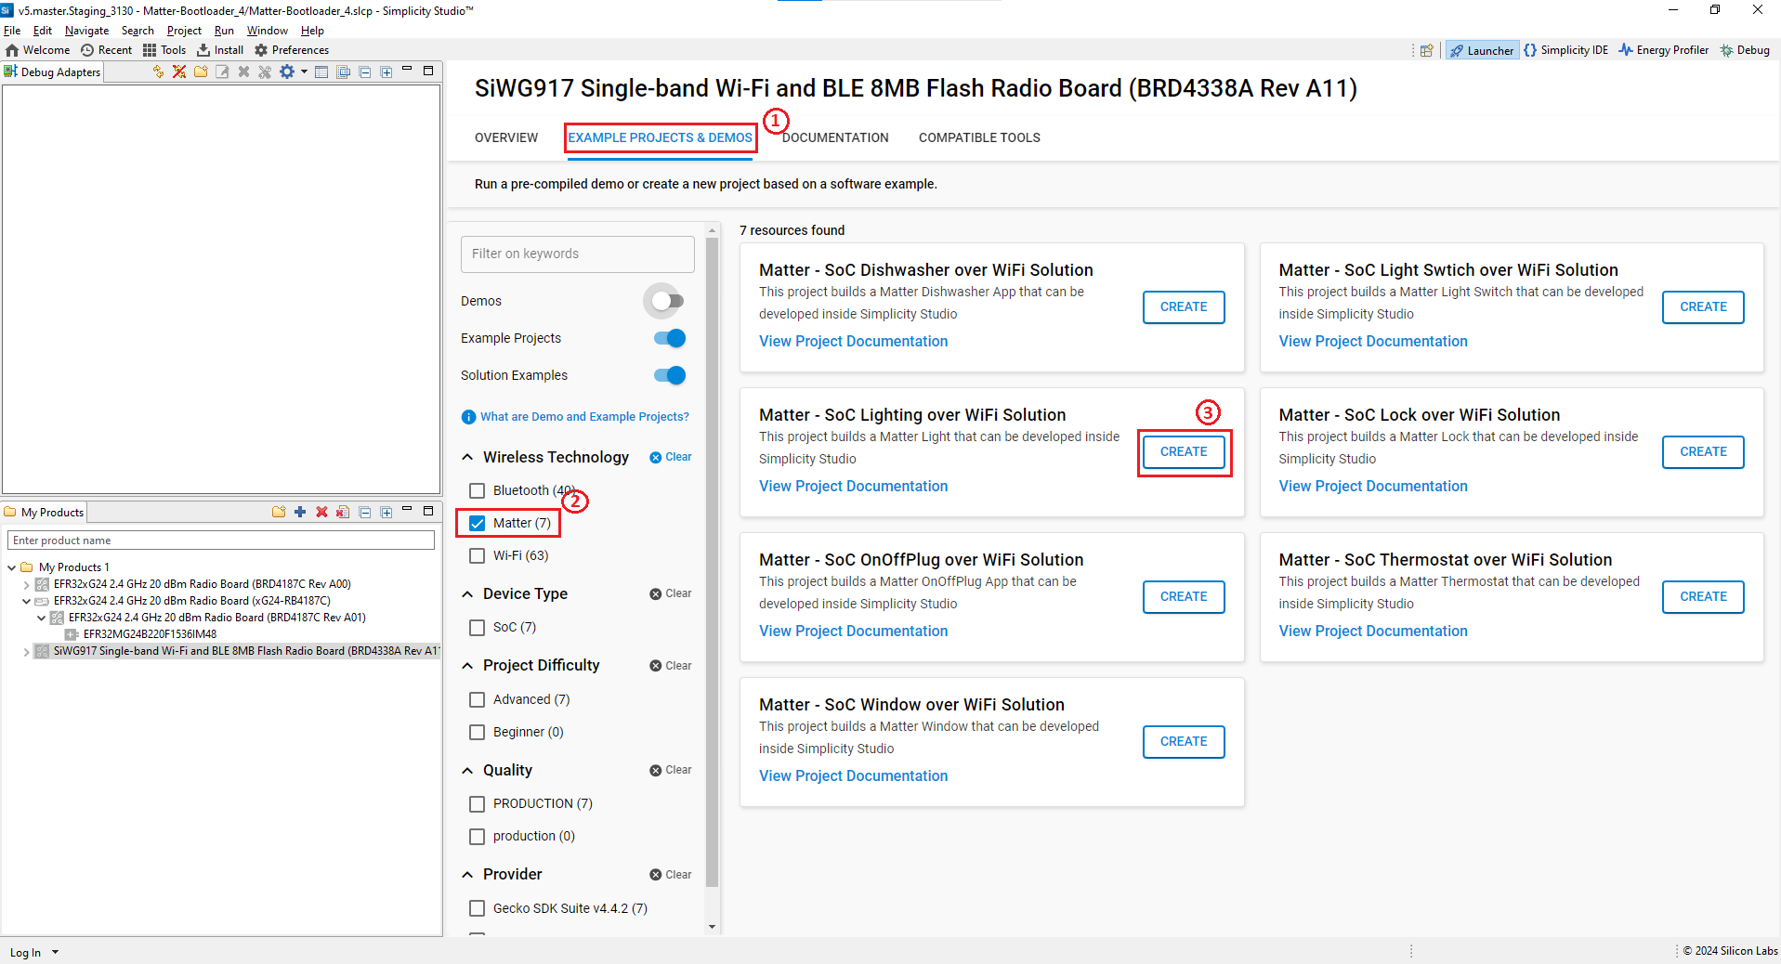Image resolution: width=1781 pixels, height=964 pixels.
Task: Toggle the Demos switch on
Action: coord(668,301)
